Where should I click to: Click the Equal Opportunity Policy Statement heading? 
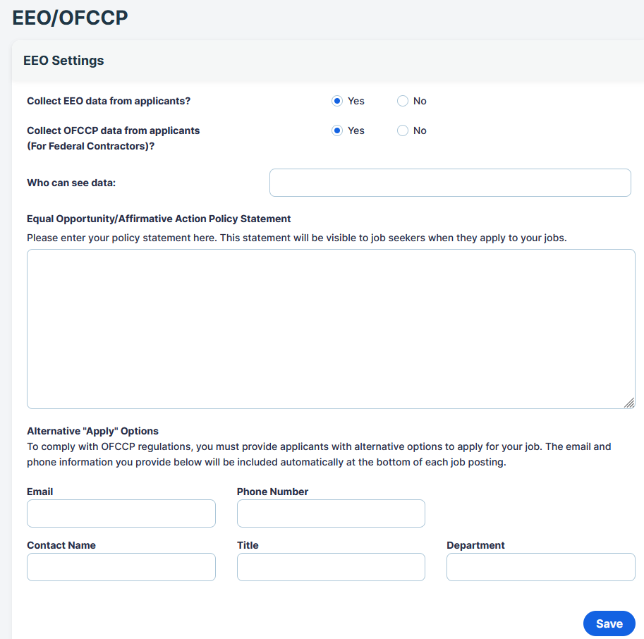click(x=159, y=219)
